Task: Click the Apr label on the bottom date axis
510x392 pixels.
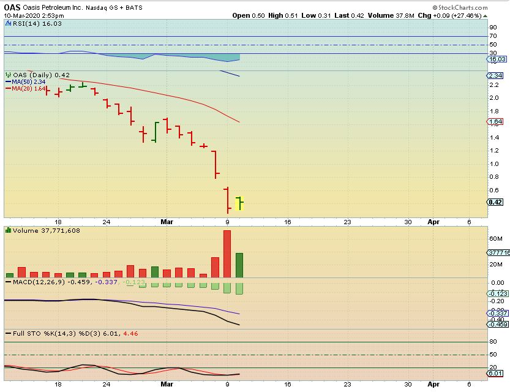Action: 433,384
